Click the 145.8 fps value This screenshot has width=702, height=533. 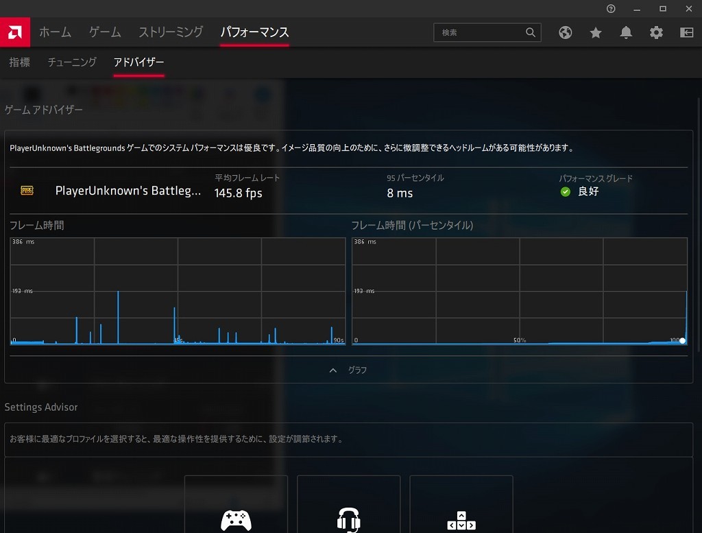[238, 193]
